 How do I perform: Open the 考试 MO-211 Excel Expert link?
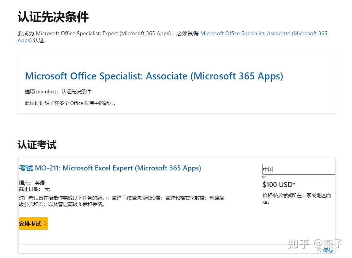(x=110, y=168)
